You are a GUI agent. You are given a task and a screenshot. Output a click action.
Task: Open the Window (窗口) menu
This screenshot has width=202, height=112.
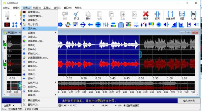coord(68,8)
